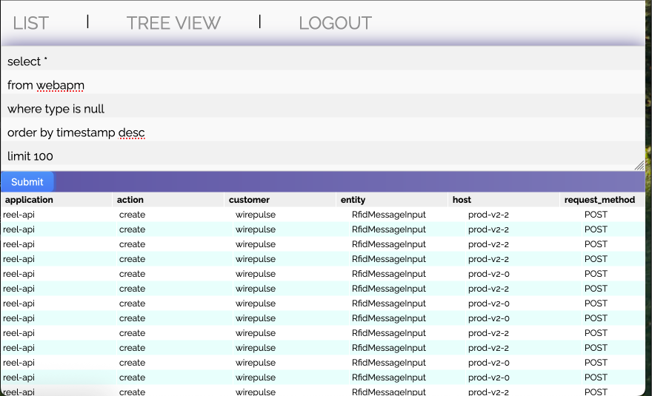The image size is (652, 396).
Task: Click reel-api in the second result row
Action: [19, 229]
